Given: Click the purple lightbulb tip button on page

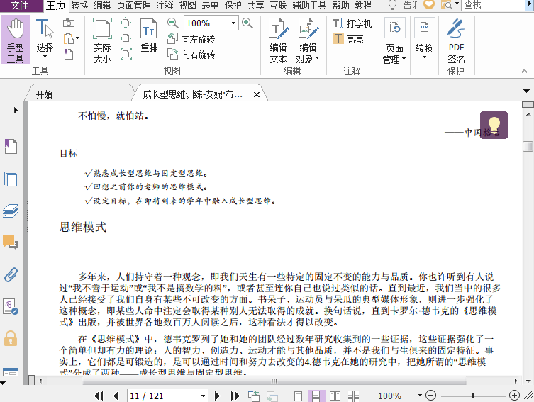Looking at the screenshot, I should (494, 125).
